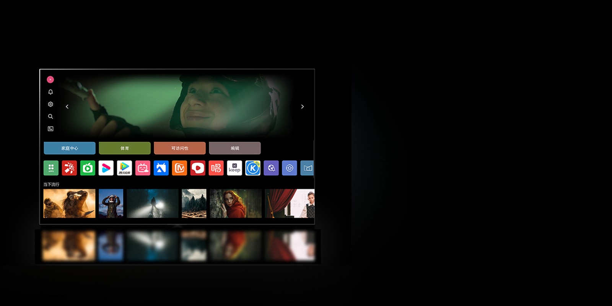Launch the Tencent Video app
The height and width of the screenshot is (306, 612).
(124, 168)
